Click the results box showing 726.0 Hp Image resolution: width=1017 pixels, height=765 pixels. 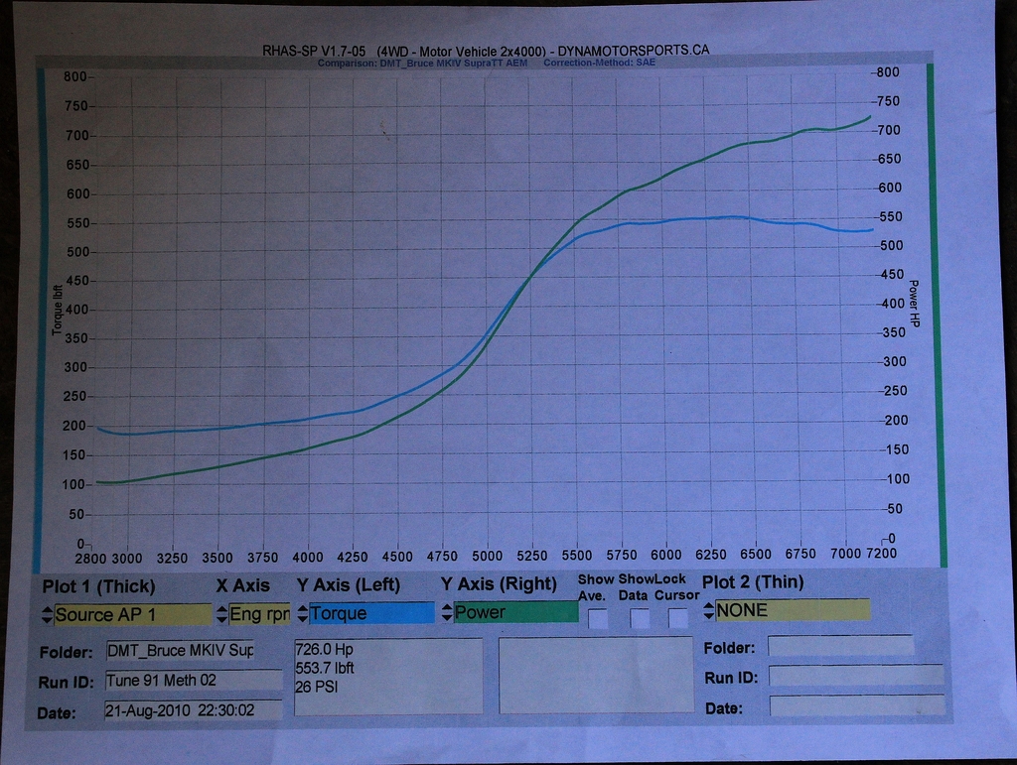pyautogui.click(x=387, y=675)
